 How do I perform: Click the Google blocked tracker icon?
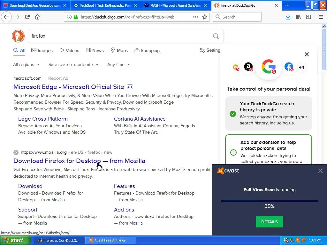pos(269,67)
